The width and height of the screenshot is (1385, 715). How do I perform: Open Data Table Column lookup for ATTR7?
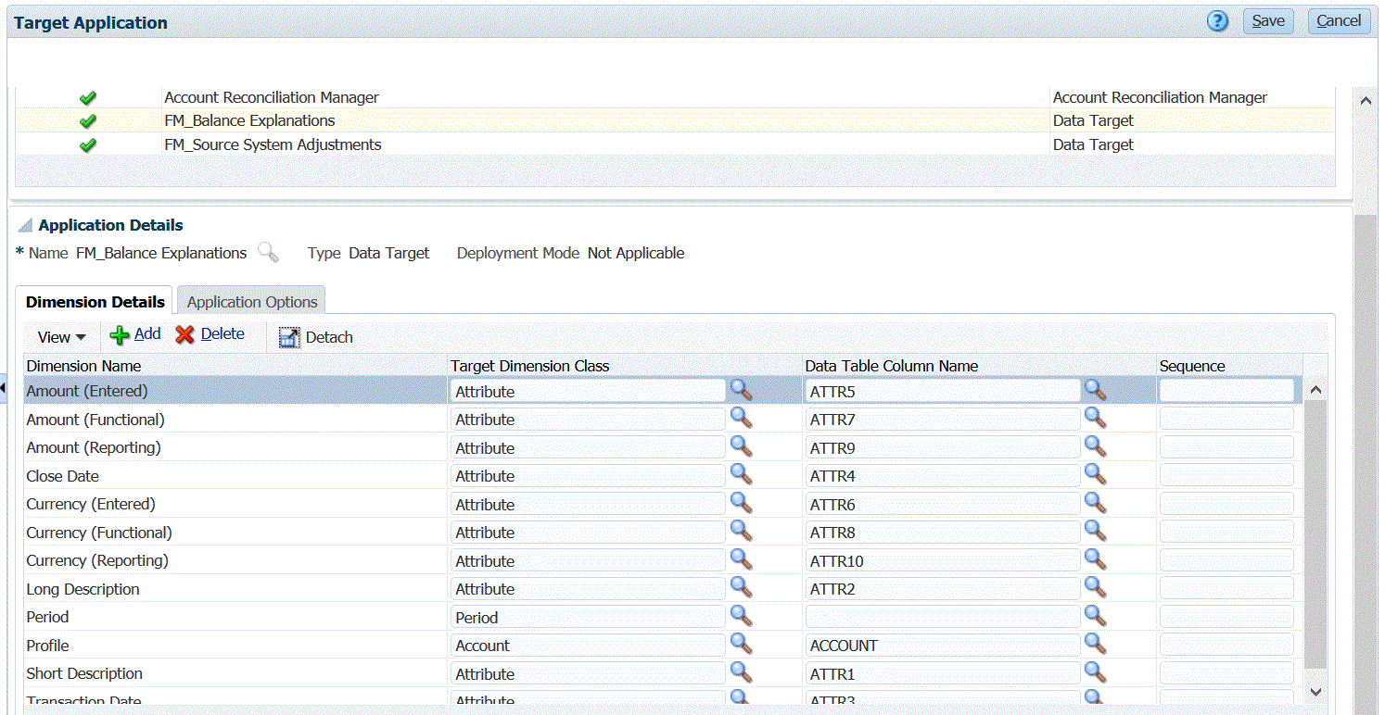pyautogui.click(x=1095, y=419)
